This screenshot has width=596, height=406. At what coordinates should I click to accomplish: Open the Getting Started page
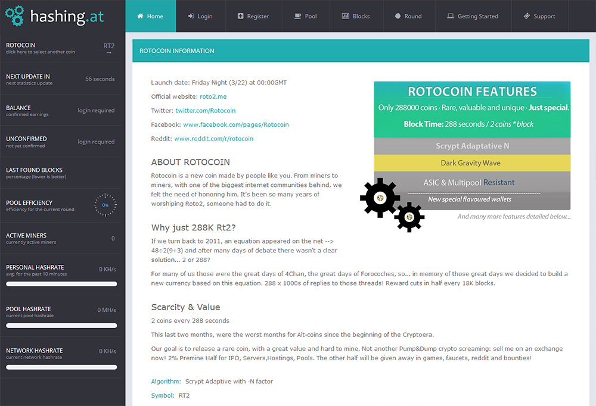click(x=473, y=16)
